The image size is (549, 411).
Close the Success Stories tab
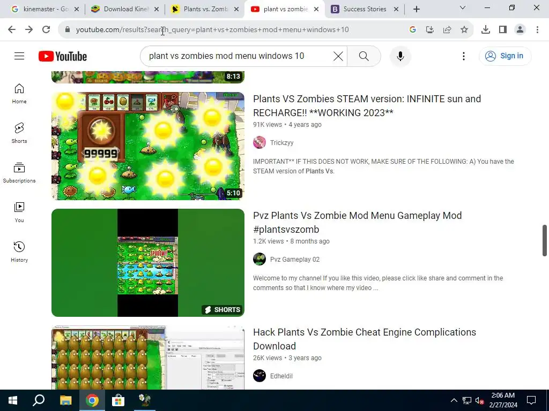[x=396, y=9]
